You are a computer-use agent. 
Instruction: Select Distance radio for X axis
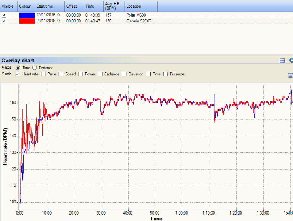point(35,68)
